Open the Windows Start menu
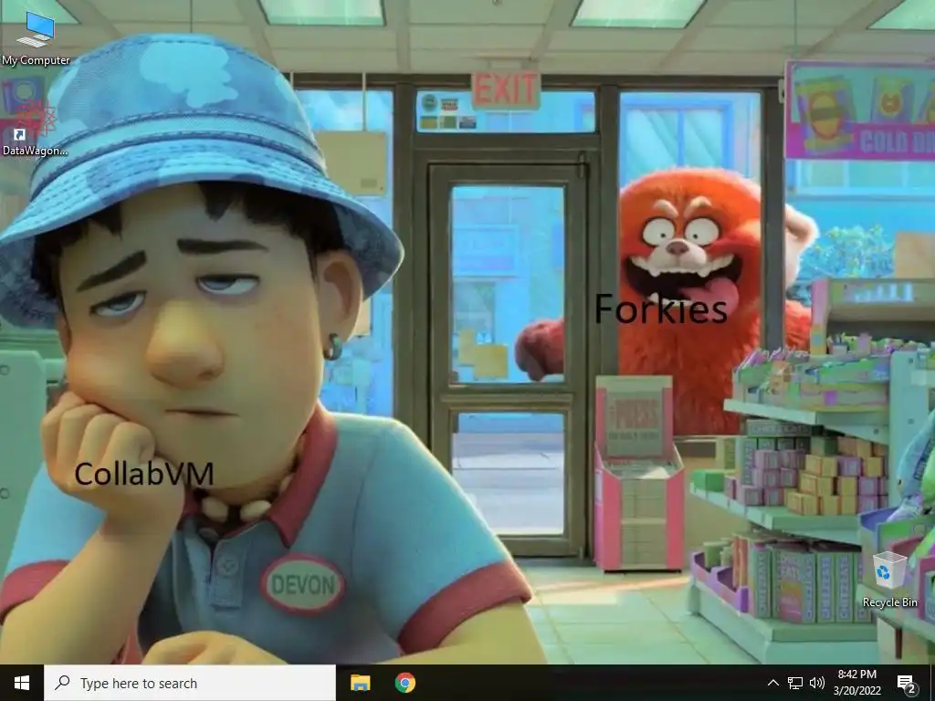 point(22,683)
